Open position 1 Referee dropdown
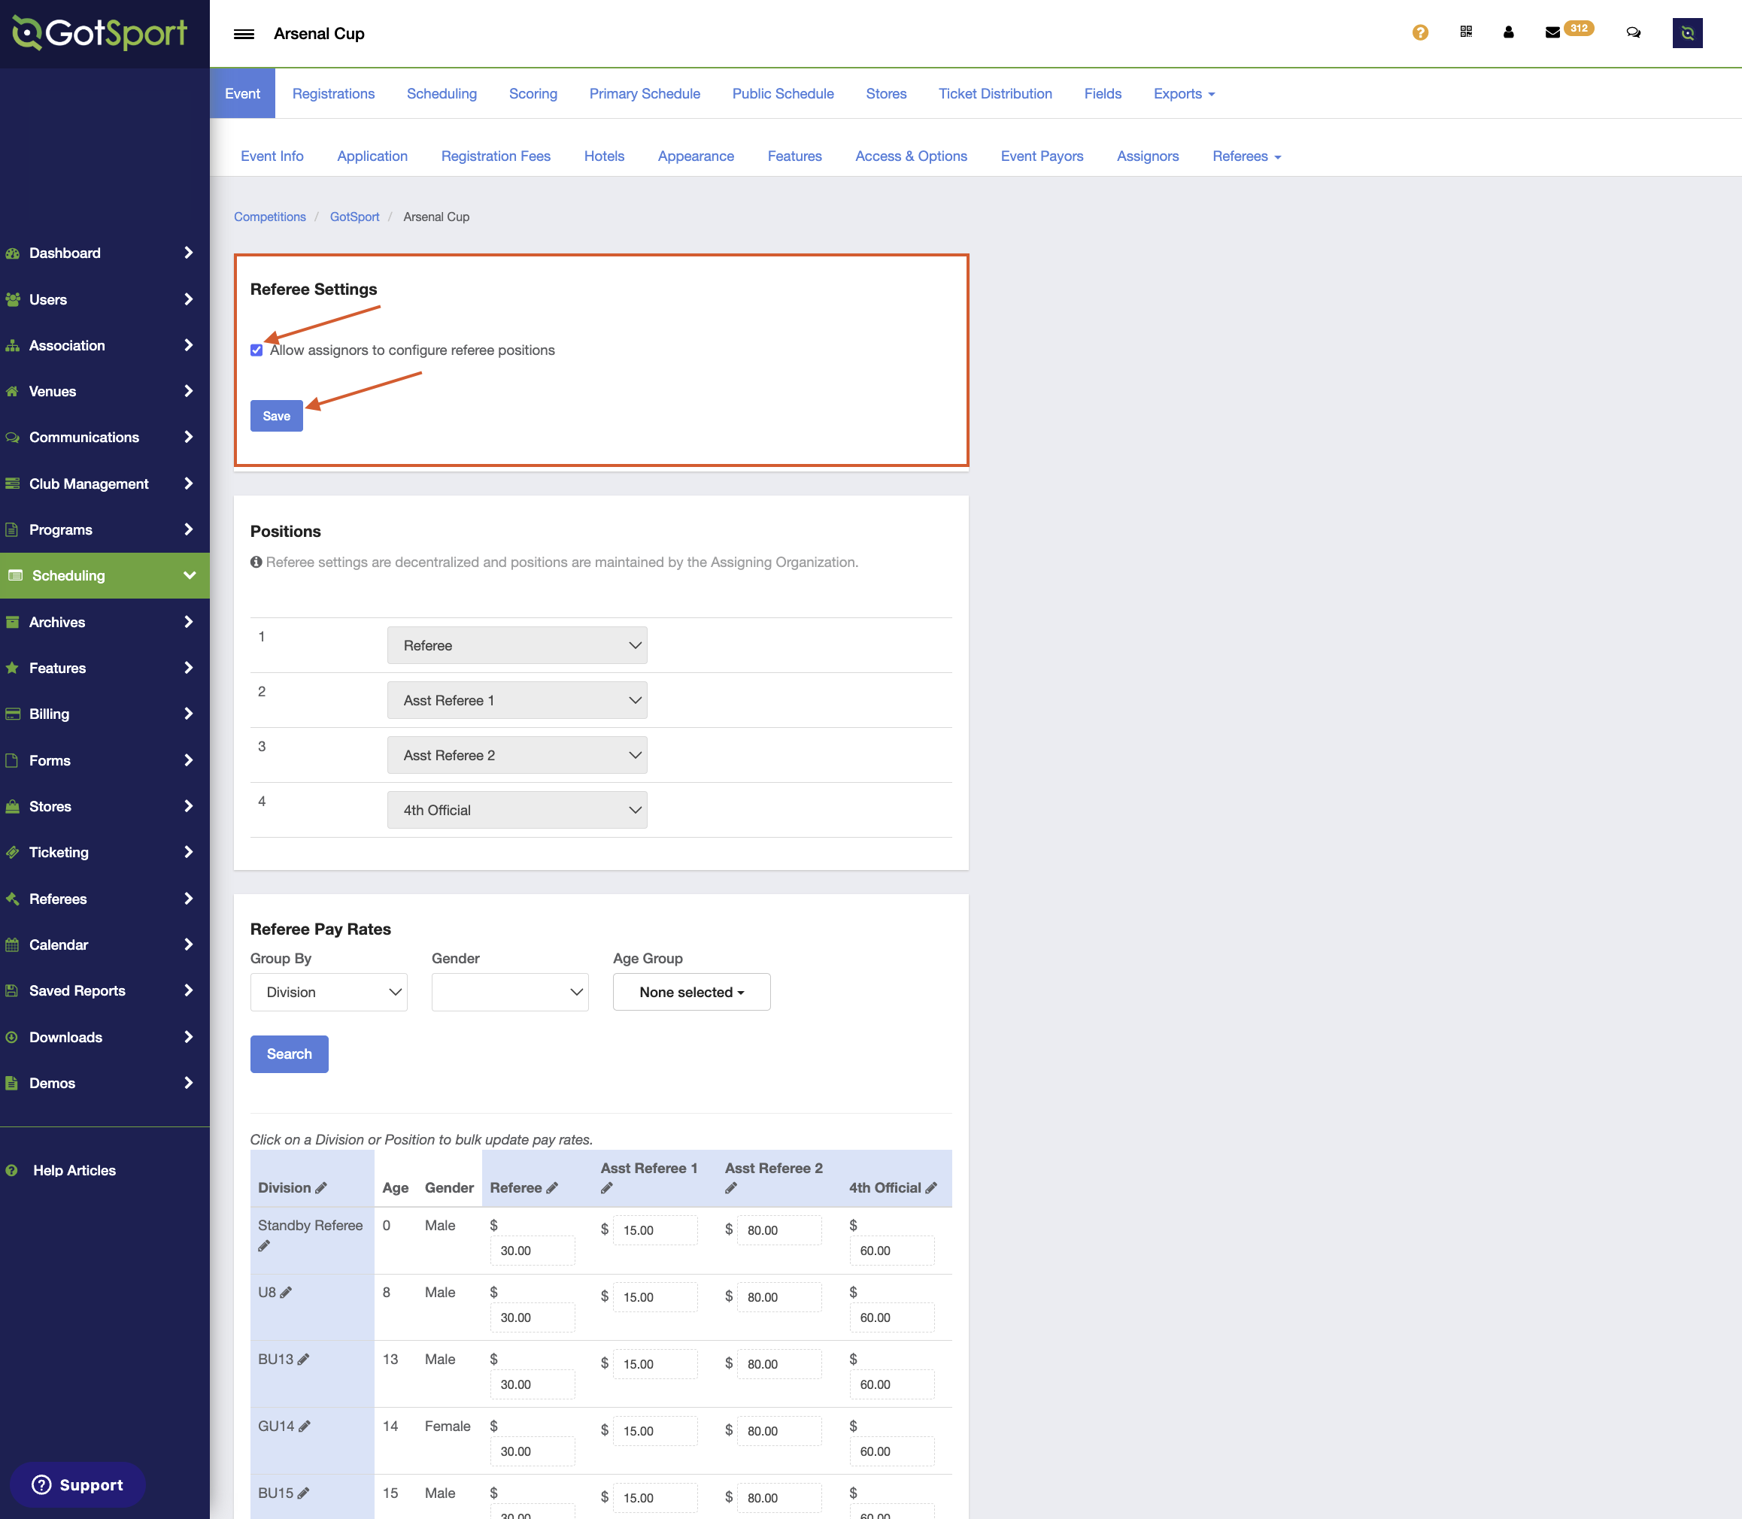Screen dimensions: 1742x1519 [x=517, y=646]
